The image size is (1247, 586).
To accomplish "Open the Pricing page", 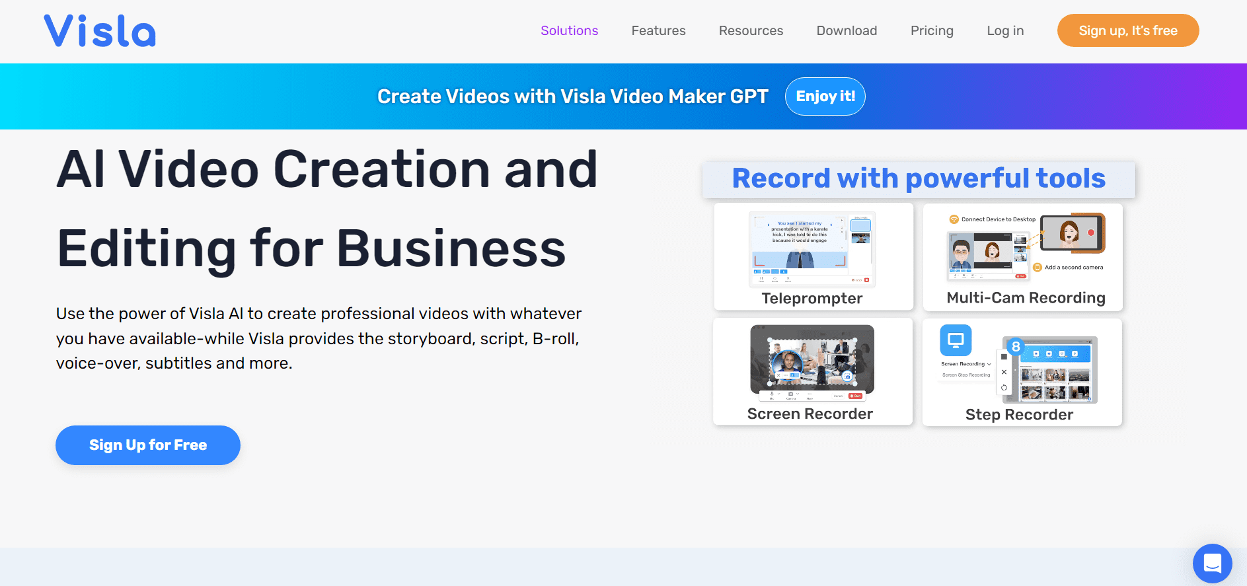I will 932,30.
